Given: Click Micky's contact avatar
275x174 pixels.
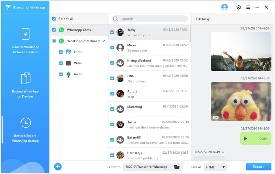Looking at the screenshot, I should 120,47.
